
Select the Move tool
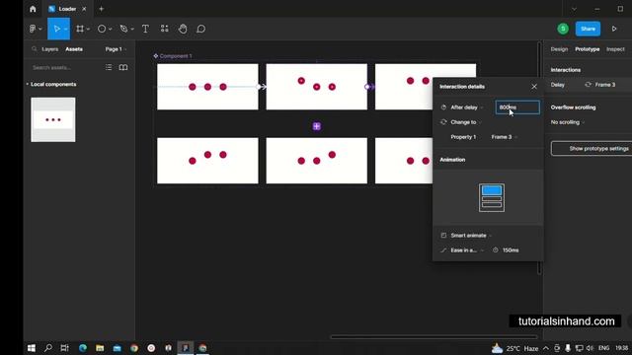(56, 29)
